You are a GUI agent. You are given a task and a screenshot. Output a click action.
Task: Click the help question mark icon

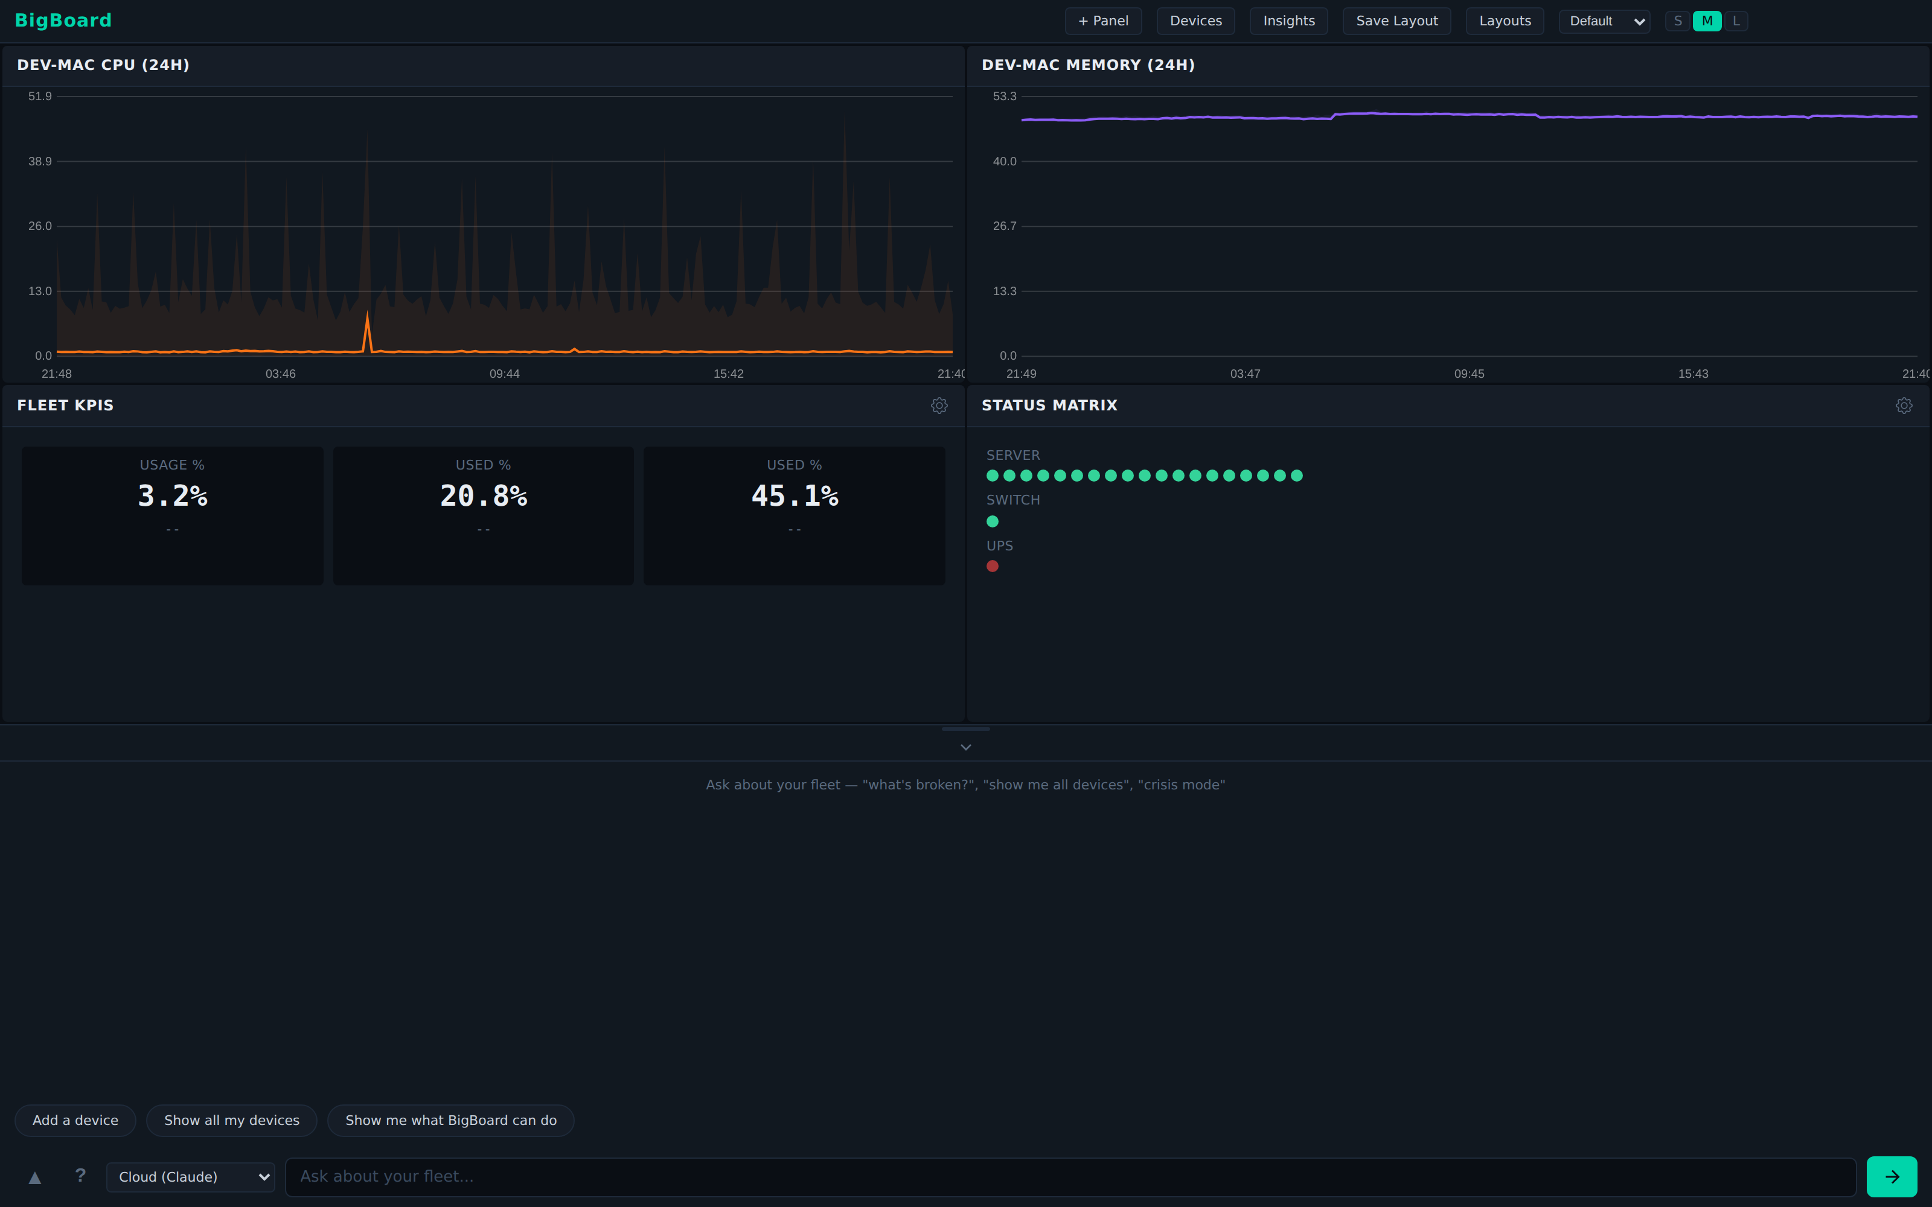pos(80,1175)
